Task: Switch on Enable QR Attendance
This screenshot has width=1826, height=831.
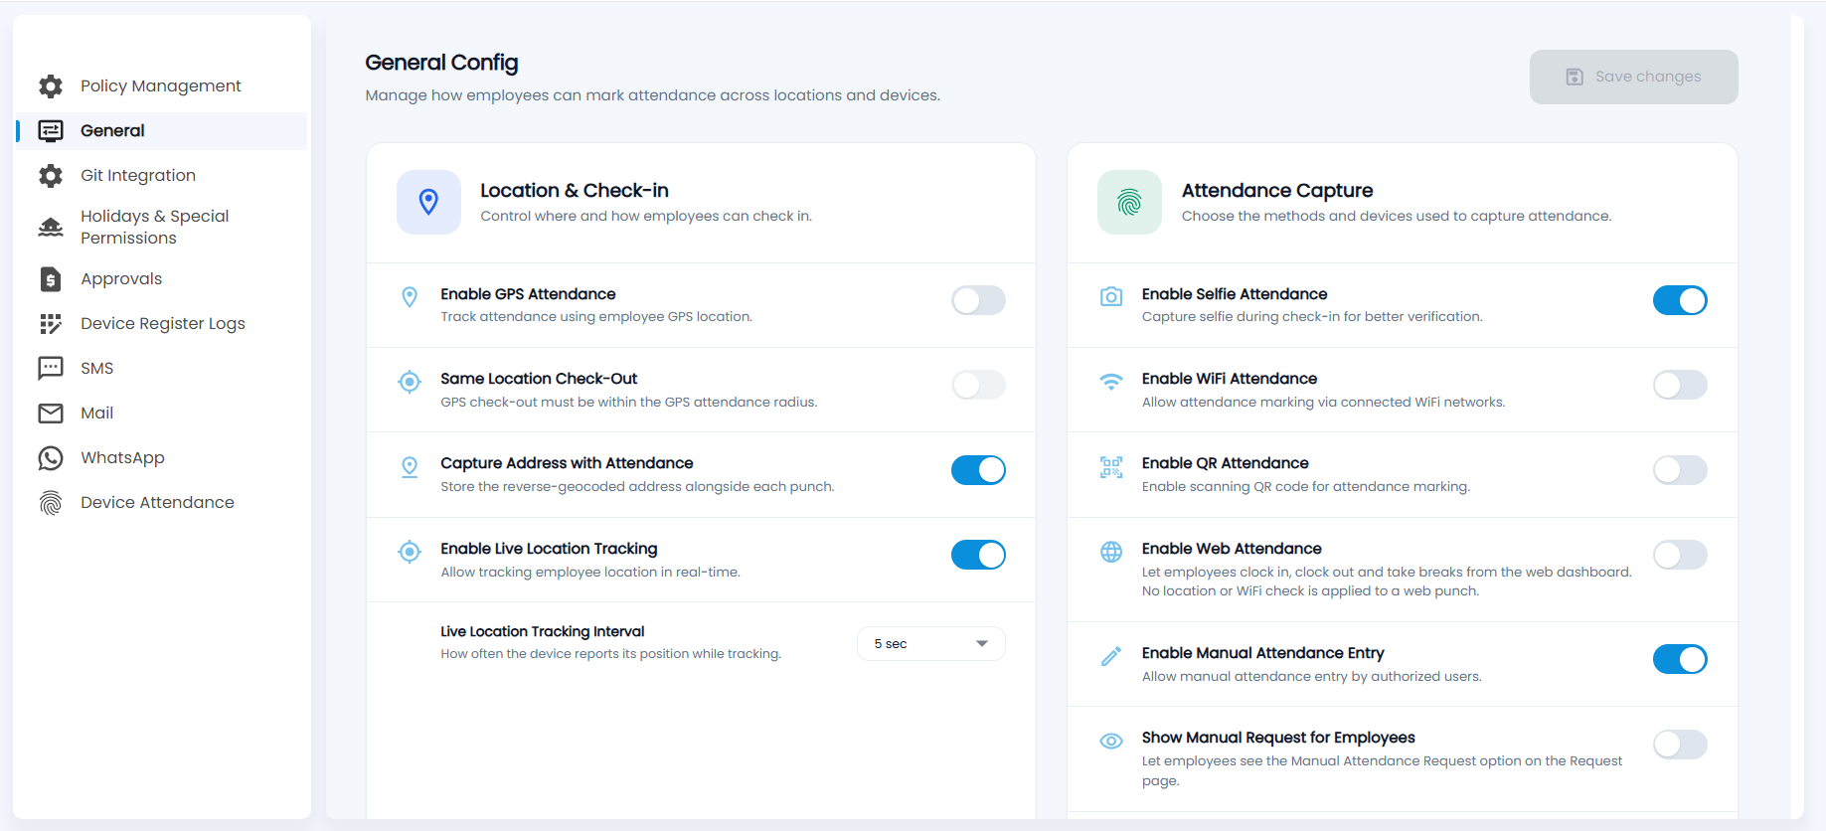Action: coord(1680,470)
